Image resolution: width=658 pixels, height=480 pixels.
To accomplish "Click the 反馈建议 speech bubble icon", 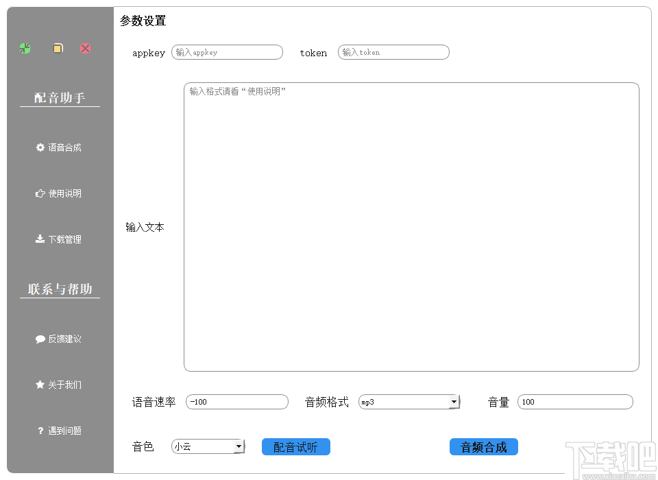I will click(x=40, y=338).
